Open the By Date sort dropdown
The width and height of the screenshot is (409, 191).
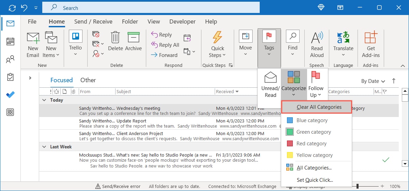click(373, 81)
